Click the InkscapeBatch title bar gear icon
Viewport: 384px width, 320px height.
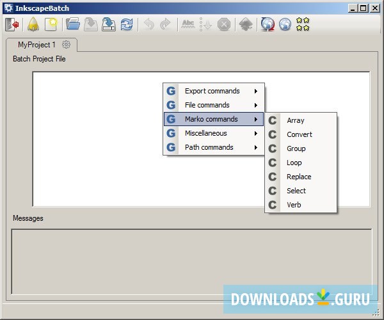click(8, 8)
